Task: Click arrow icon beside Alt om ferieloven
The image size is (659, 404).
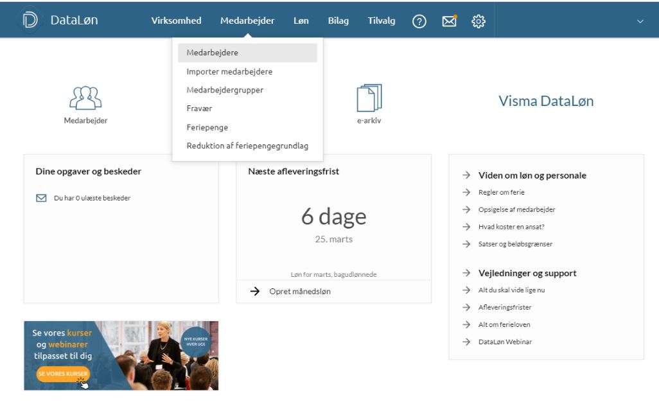Action: [x=466, y=324]
